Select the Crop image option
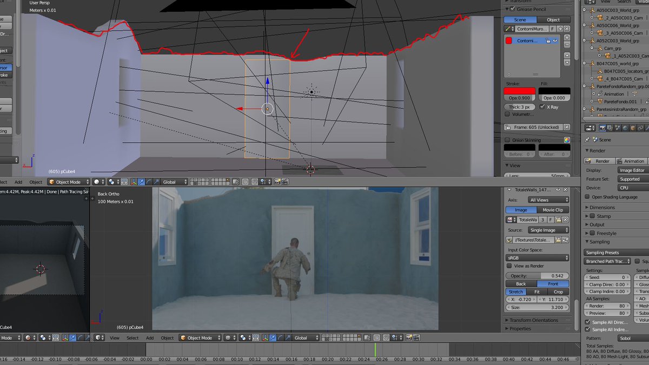Viewport: 649px width, 365px height. pyautogui.click(x=558, y=292)
